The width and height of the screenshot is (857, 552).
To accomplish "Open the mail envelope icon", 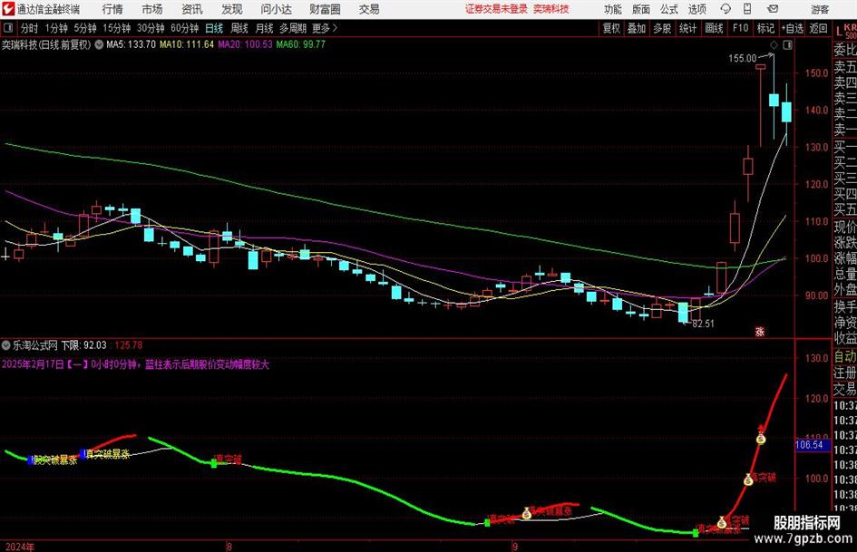I will (x=773, y=9).
